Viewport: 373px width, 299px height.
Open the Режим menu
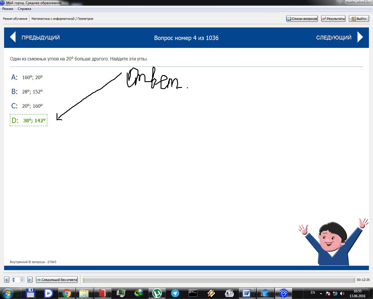(8, 9)
